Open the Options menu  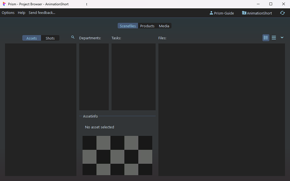click(x=8, y=13)
